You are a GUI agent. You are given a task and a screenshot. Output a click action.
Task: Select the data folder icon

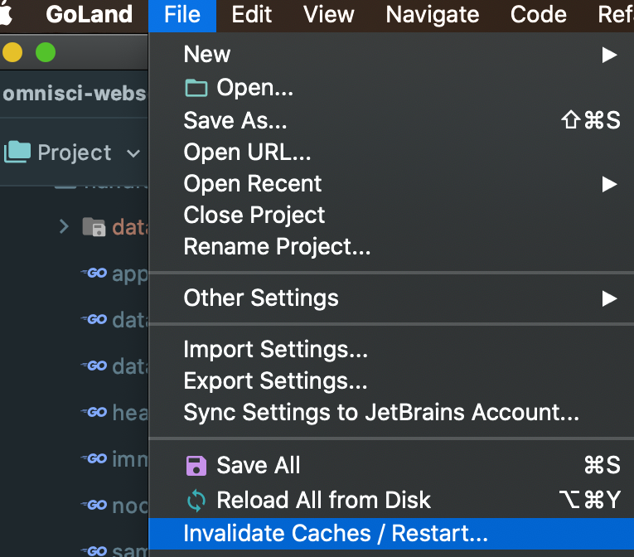[x=94, y=227]
